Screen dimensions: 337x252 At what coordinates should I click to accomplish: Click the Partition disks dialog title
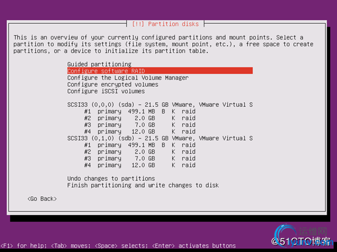pos(165,24)
